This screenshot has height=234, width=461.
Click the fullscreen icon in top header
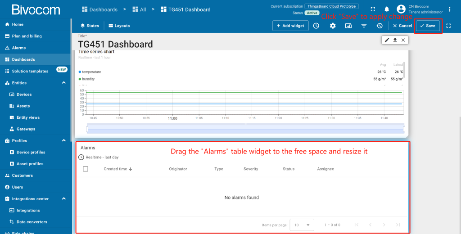(x=373, y=9)
